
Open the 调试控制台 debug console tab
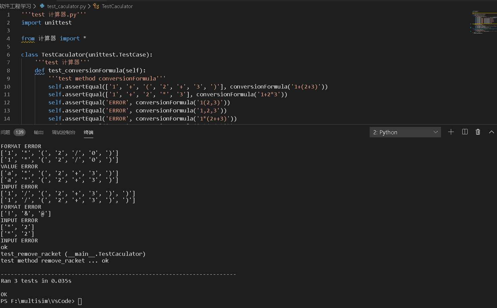(x=63, y=132)
